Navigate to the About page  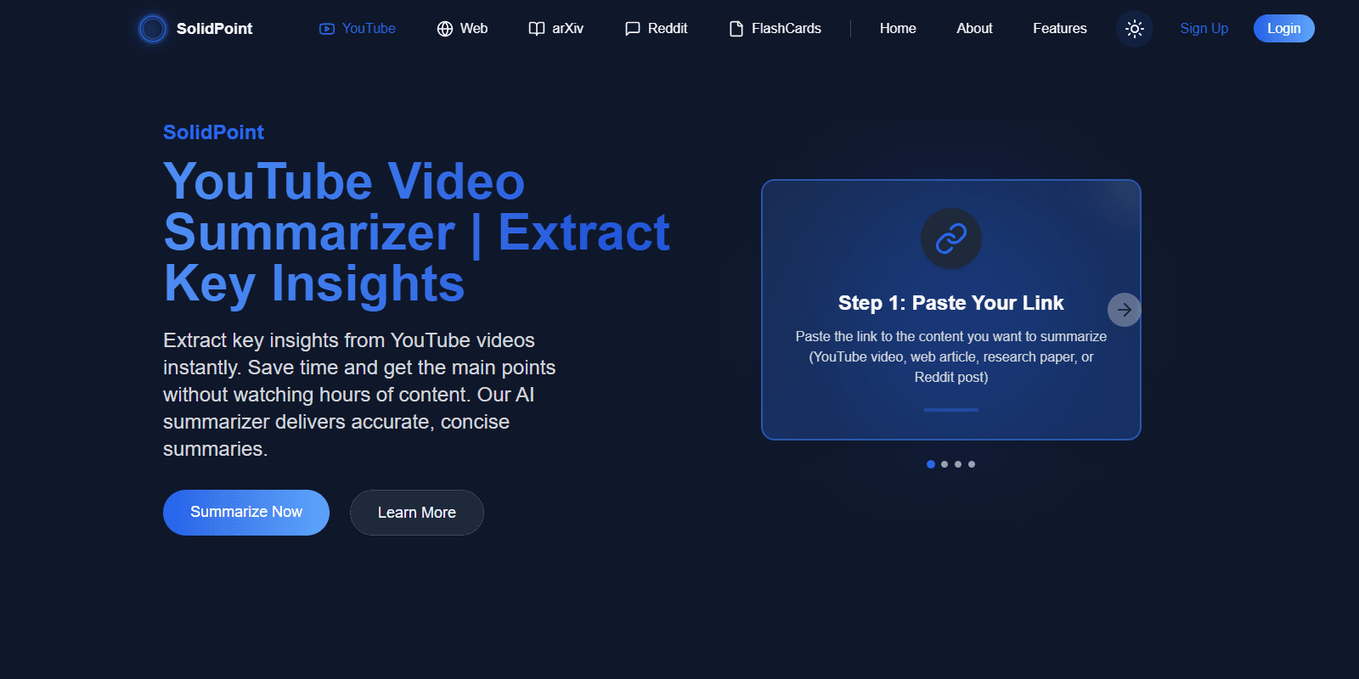pyautogui.click(x=974, y=29)
